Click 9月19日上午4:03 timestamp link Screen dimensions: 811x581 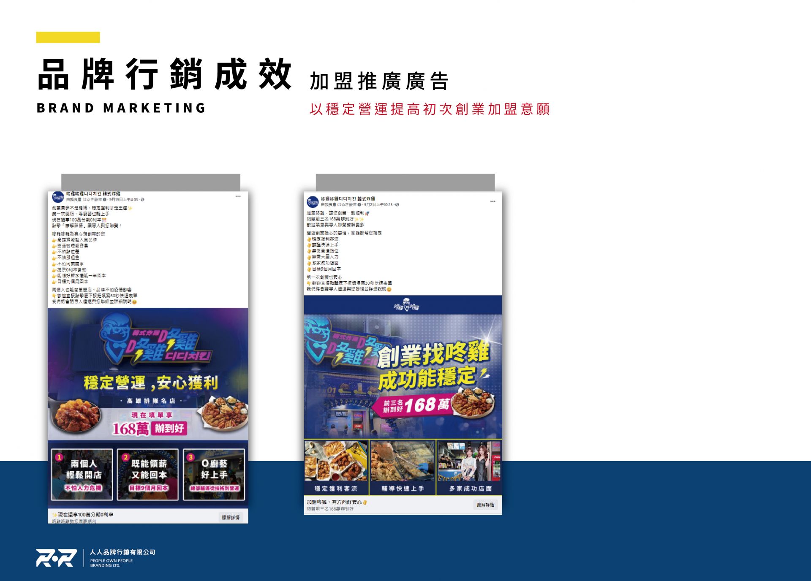pos(123,200)
